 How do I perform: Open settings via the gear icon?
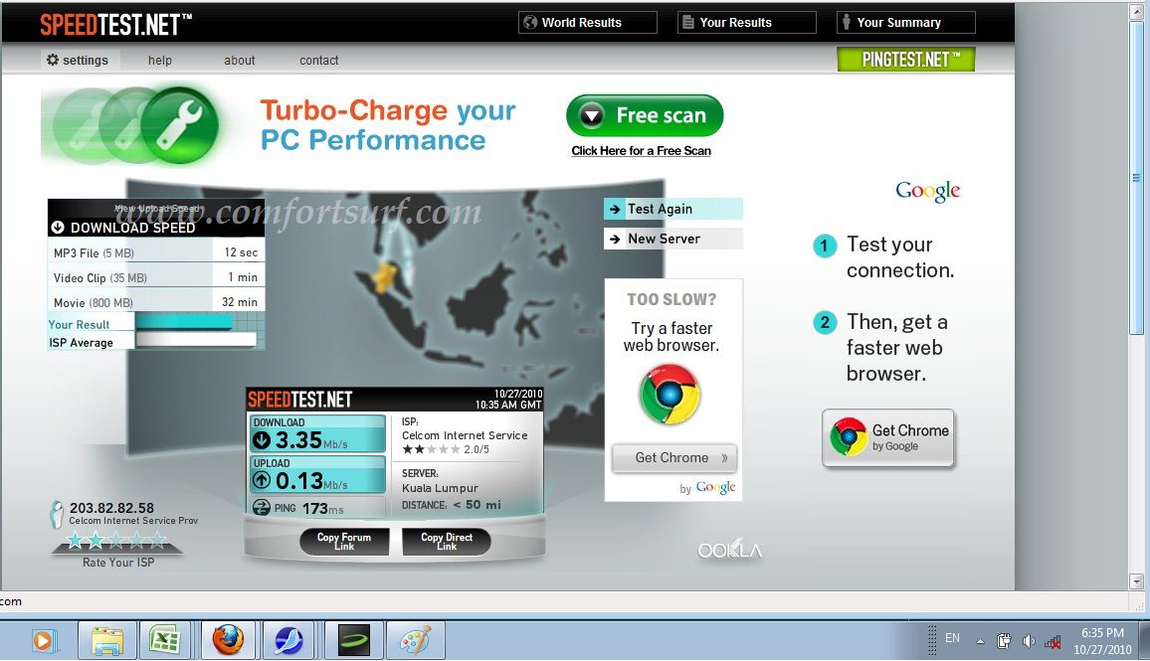(x=54, y=60)
